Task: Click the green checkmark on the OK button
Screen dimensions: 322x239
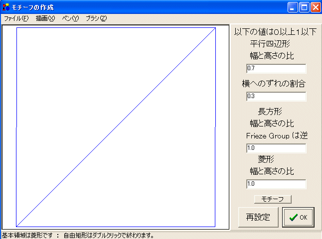Action: click(x=293, y=218)
